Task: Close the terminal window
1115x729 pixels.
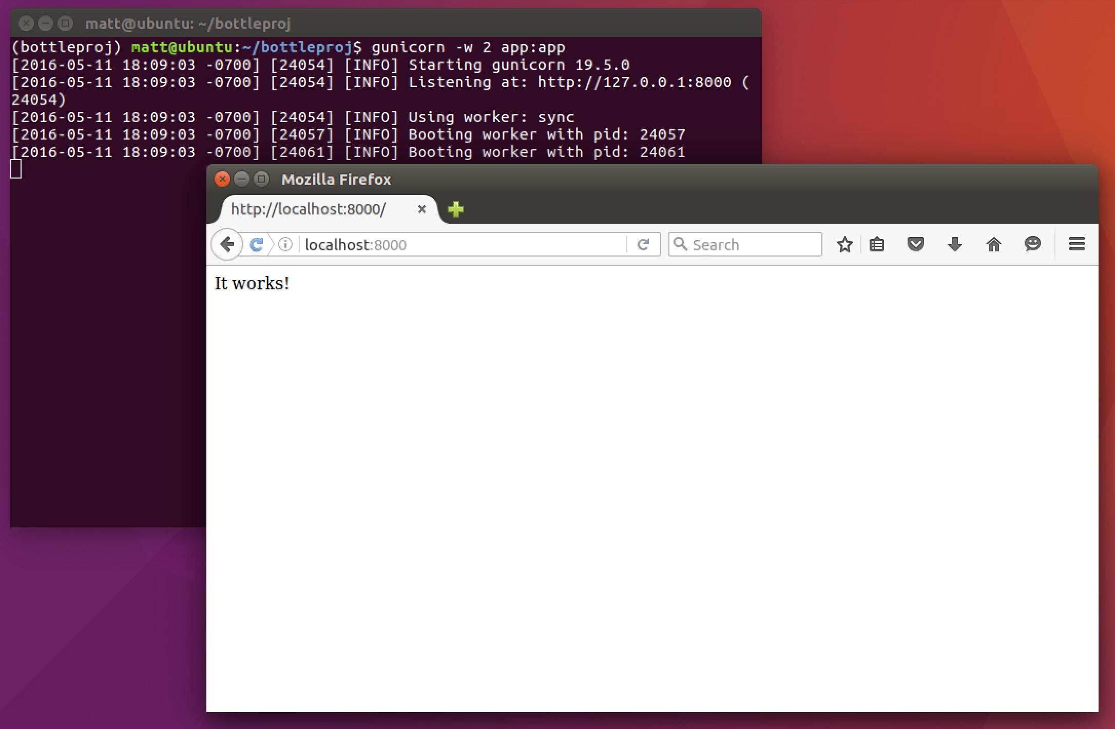Action: pyautogui.click(x=26, y=23)
